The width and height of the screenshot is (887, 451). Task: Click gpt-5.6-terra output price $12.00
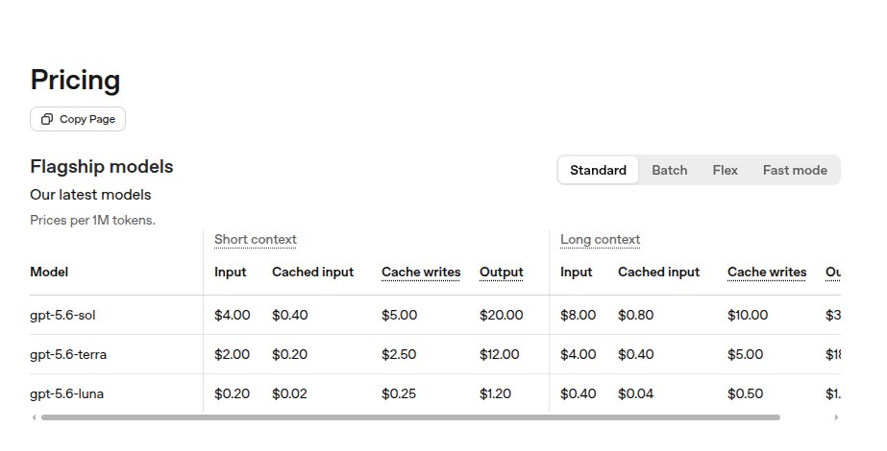[x=499, y=354]
